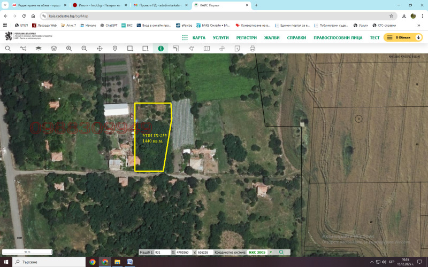Click the СПРАВКИ navigation link

point(296,38)
